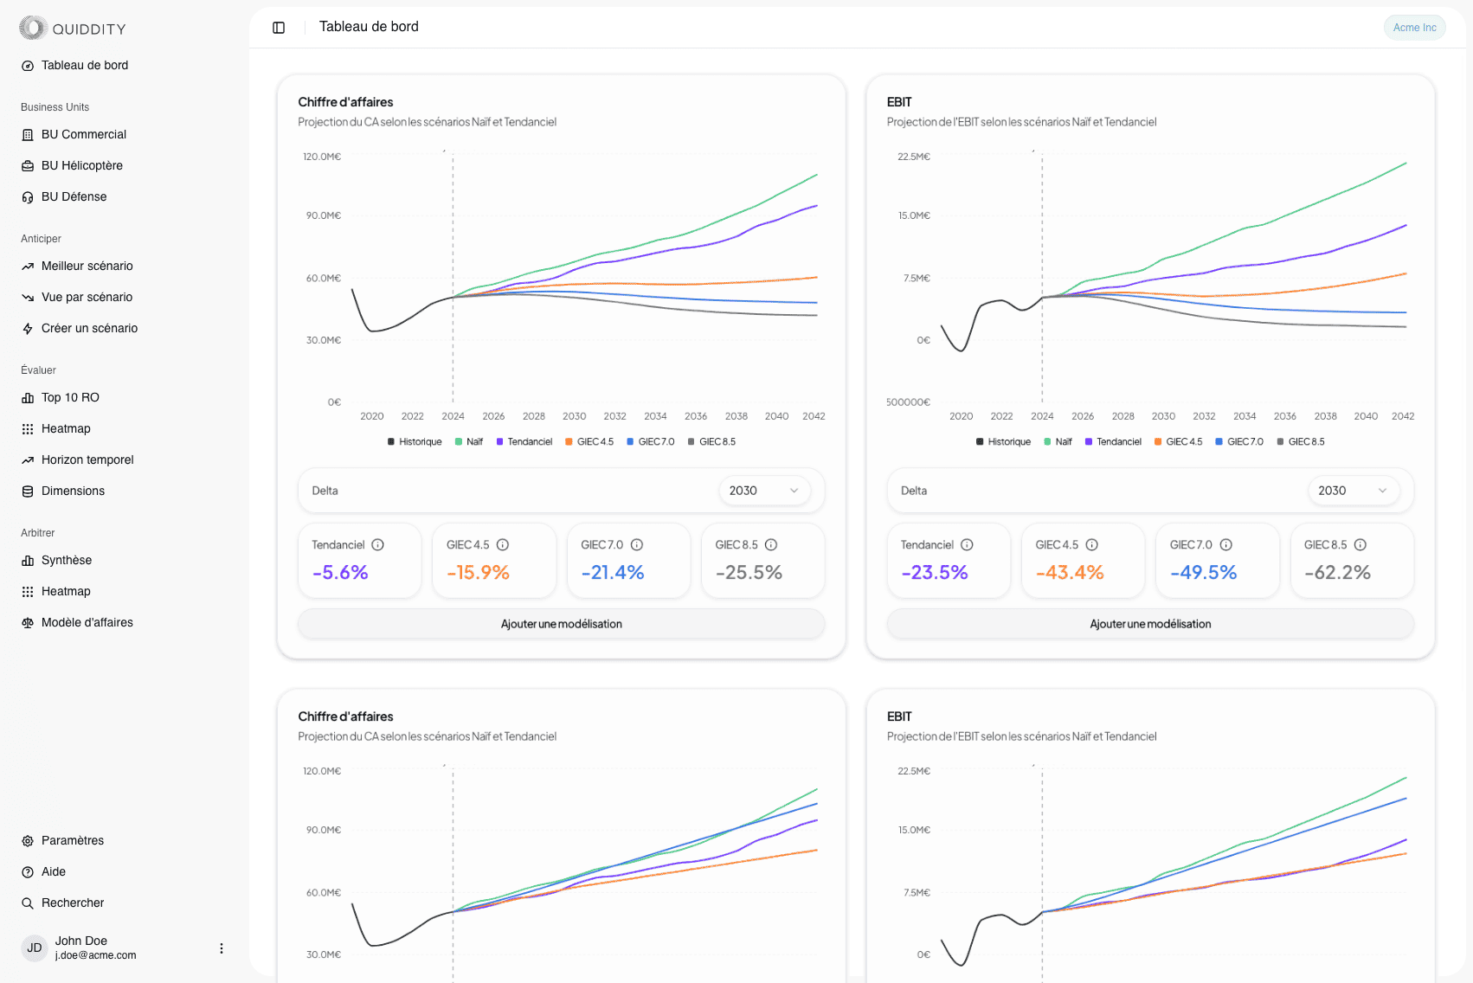Click Ajouter une modélisation under Chiffre d'affaires
The image size is (1473, 983).
point(561,623)
